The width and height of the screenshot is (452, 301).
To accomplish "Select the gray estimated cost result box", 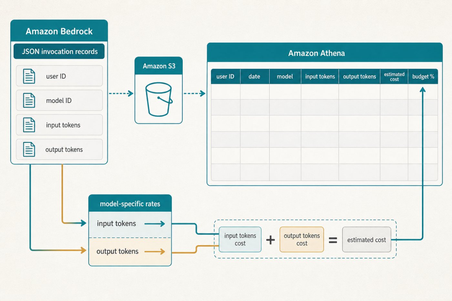I will pyautogui.click(x=367, y=239).
